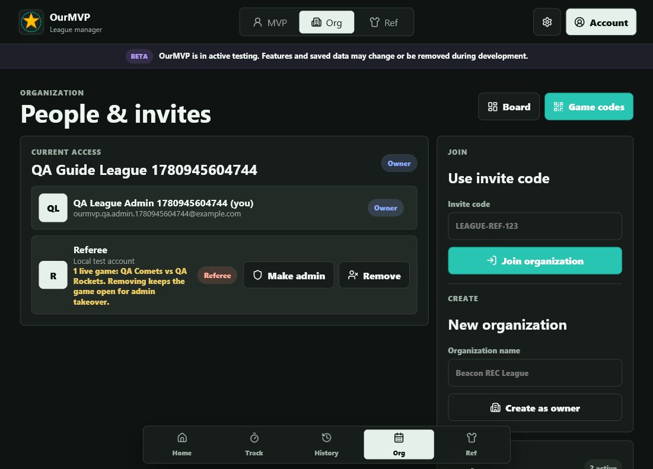Click the admin email address text

(157, 214)
